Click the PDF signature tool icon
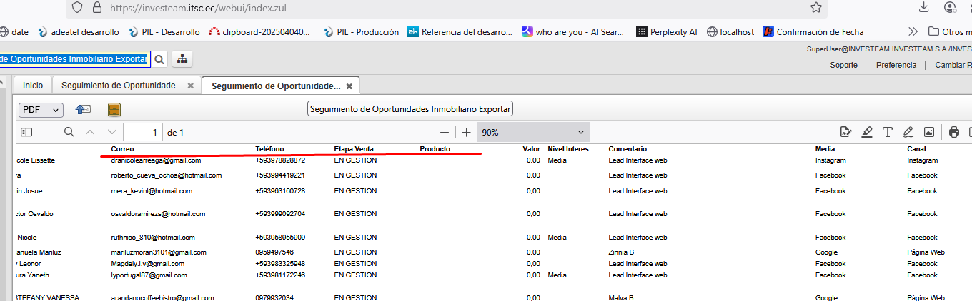The width and height of the screenshot is (972, 301). (x=846, y=132)
